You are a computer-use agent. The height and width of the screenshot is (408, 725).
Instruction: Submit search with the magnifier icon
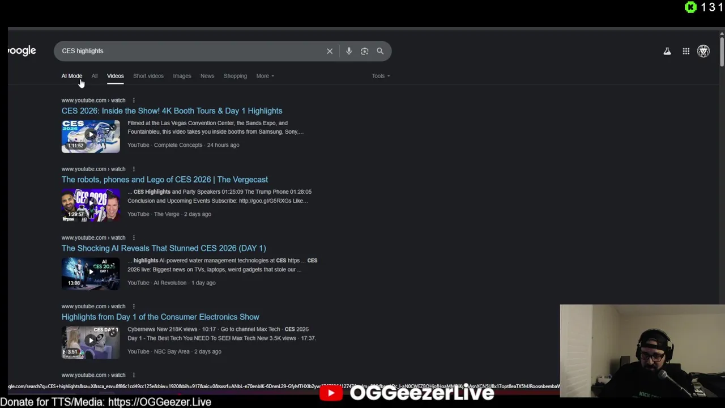[x=380, y=51]
